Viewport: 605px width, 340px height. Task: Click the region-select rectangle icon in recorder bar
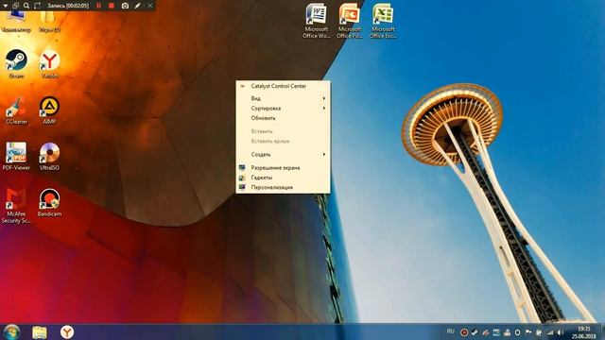(37, 6)
